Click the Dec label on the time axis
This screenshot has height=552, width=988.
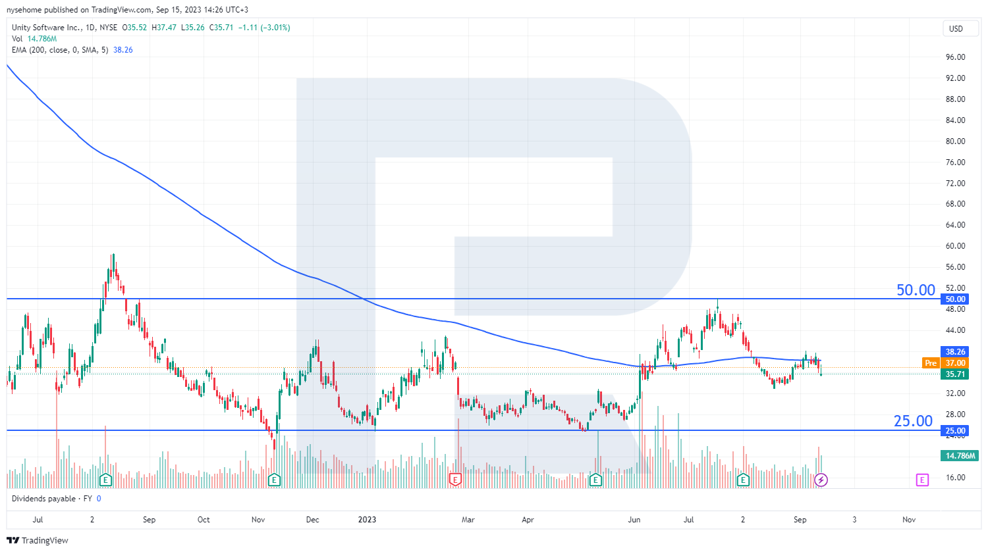[x=312, y=520]
